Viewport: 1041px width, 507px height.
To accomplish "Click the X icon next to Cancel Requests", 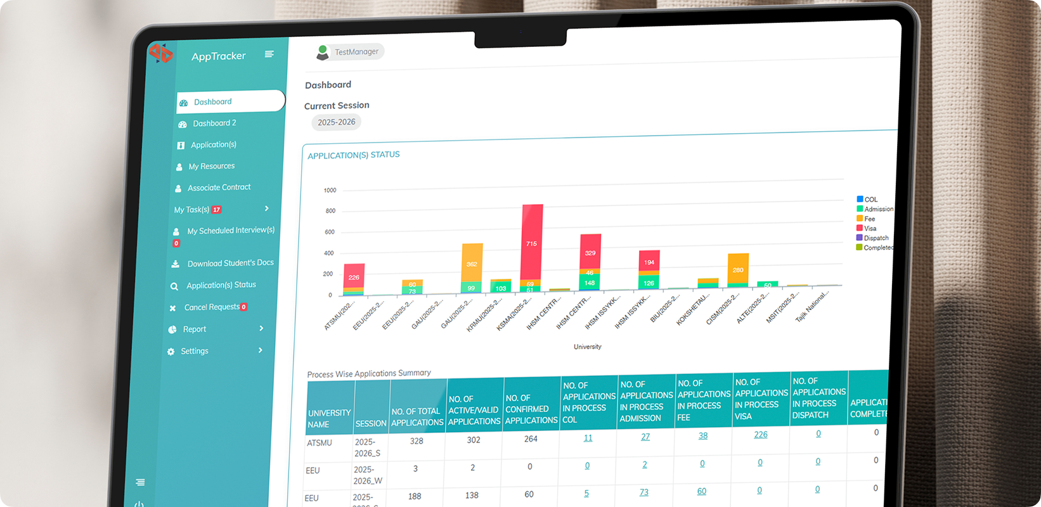I will coord(172,309).
